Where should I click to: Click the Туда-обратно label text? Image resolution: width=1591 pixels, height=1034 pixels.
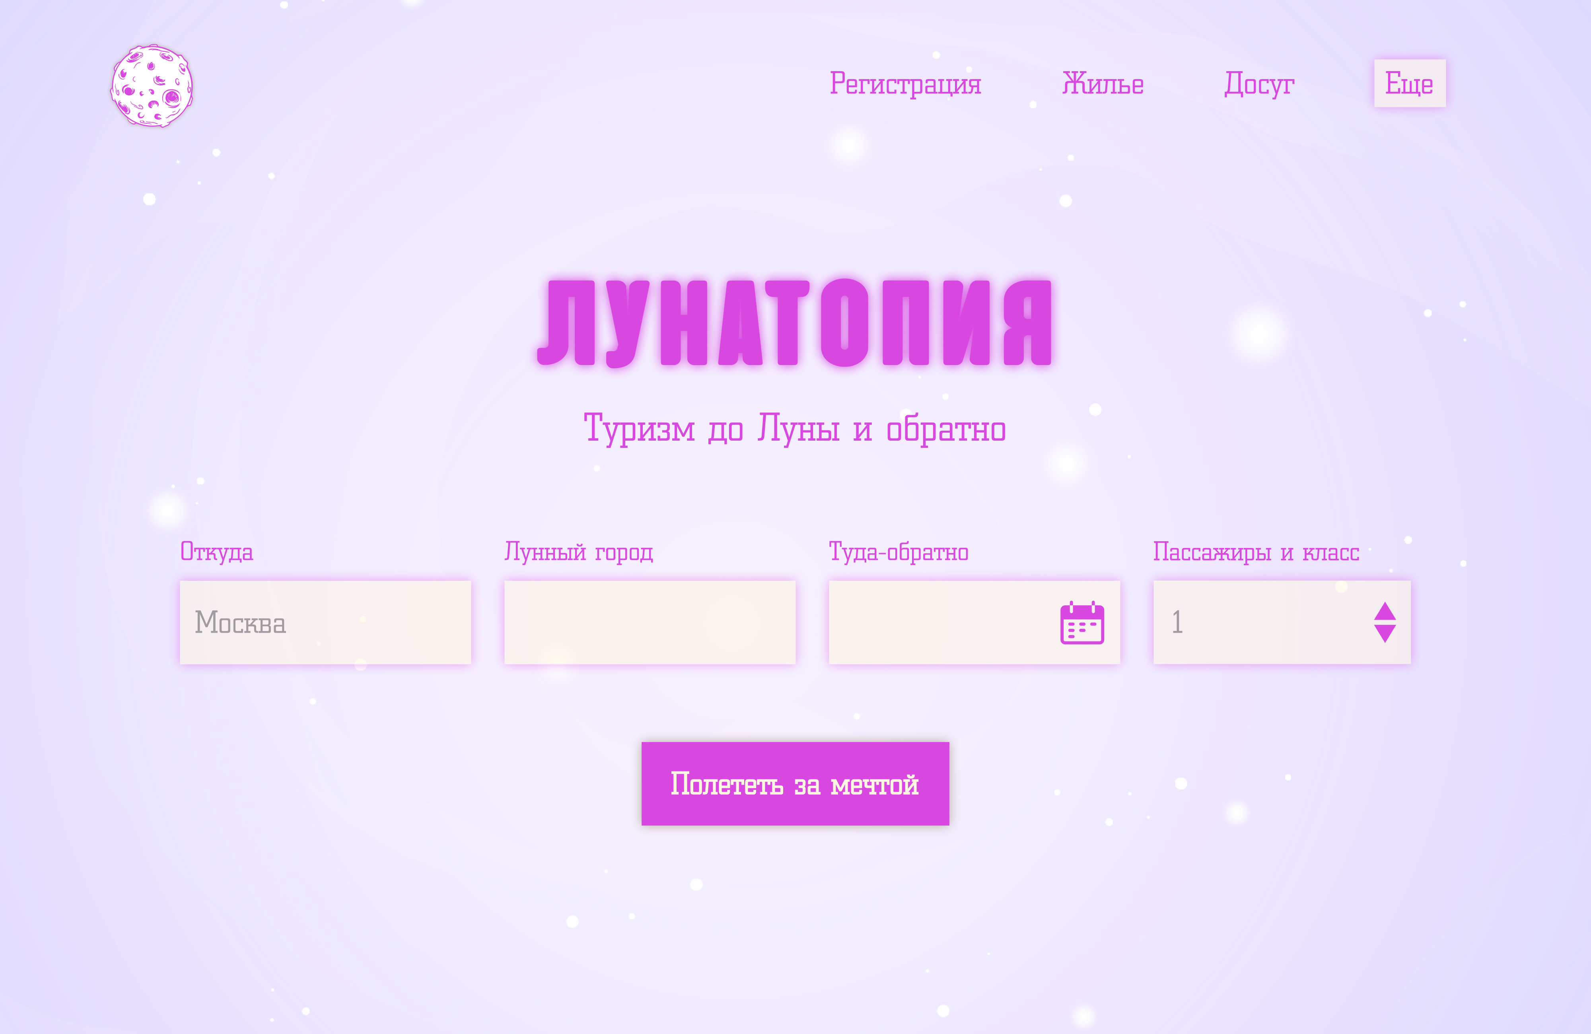pyautogui.click(x=899, y=552)
